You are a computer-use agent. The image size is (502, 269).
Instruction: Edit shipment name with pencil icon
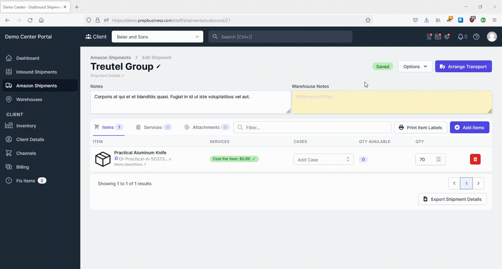coord(158,66)
